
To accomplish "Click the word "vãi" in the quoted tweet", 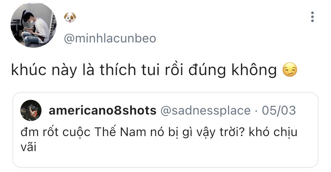I will 28,147.
